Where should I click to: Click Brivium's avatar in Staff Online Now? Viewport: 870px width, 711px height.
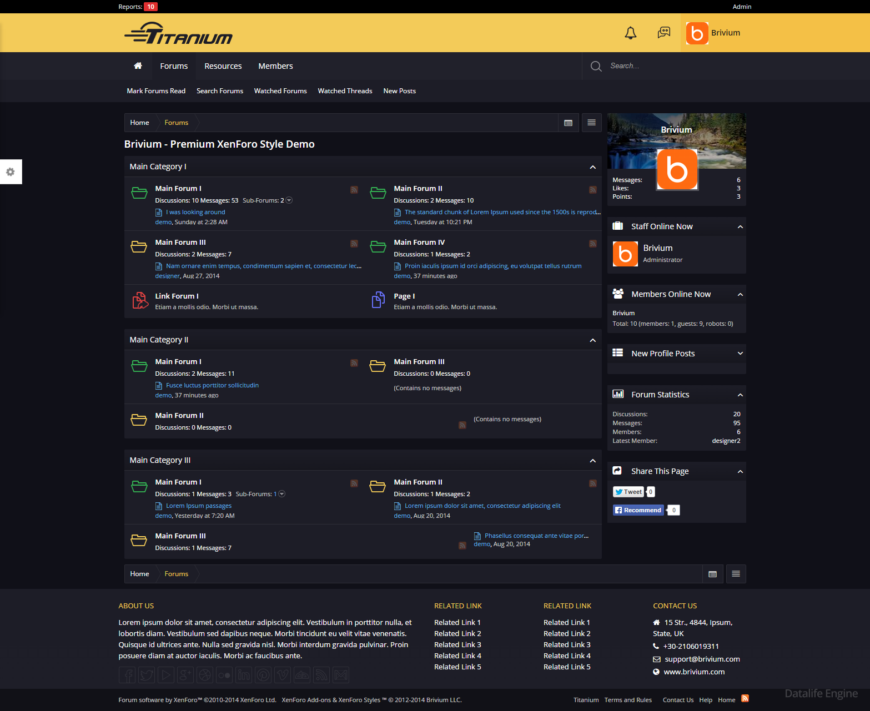coord(625,254)
